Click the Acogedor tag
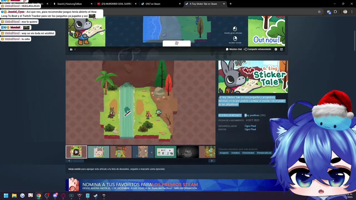Image resolution: width=356 pixels, height=200 pixels. [x=224, y=153]
